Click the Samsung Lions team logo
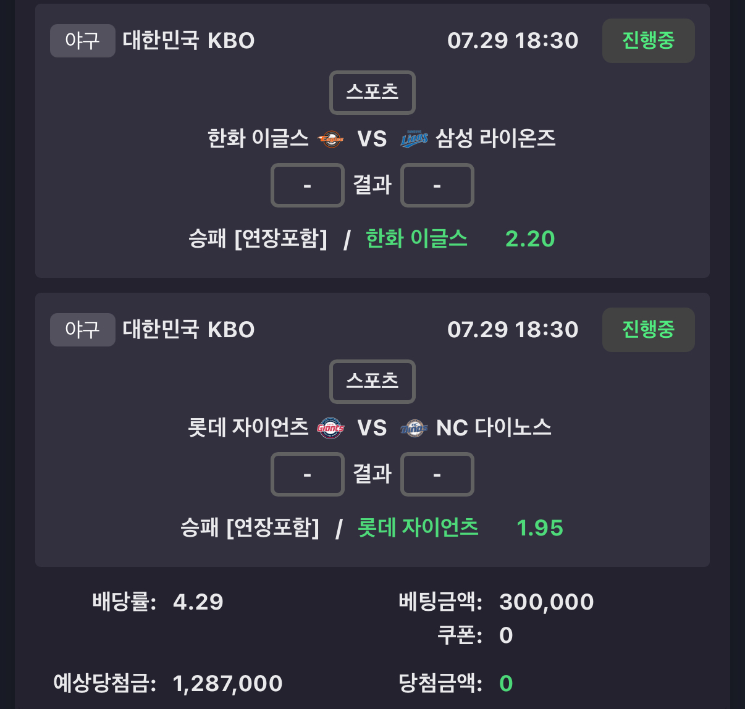This screenshot has width=745, height=709. (414, 139)
